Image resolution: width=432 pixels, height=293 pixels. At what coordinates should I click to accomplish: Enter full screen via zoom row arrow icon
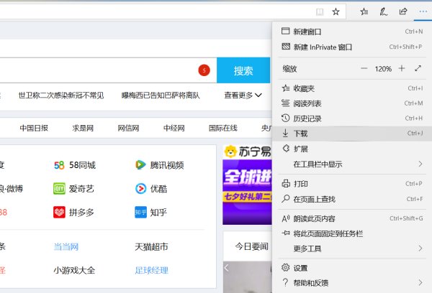[x=418, y=68]
